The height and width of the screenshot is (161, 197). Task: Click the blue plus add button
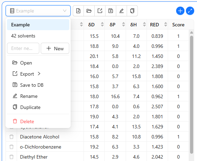180,11
